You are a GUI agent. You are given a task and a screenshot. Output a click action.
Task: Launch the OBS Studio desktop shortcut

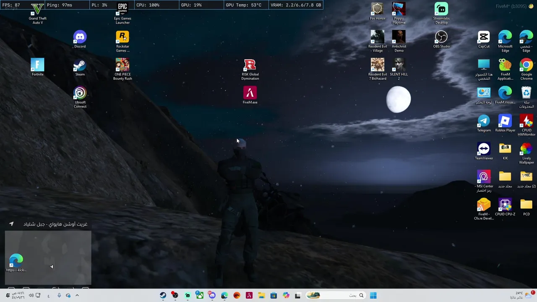(x=441, y=39)
